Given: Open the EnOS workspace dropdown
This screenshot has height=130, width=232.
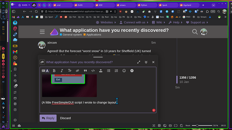Looking at the screenshot, I should click(24, 5).
